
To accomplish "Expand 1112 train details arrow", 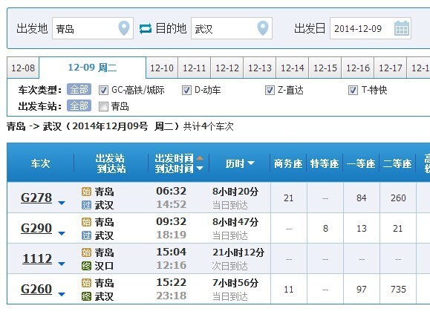I will coord(62,264).
